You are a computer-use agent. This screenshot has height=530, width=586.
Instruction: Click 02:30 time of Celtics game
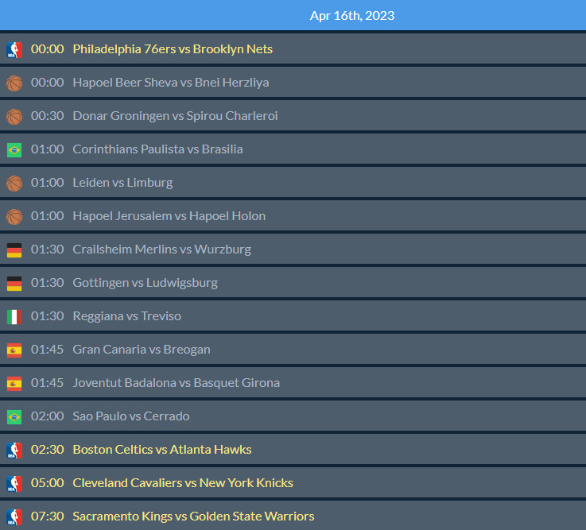(48, 449)
